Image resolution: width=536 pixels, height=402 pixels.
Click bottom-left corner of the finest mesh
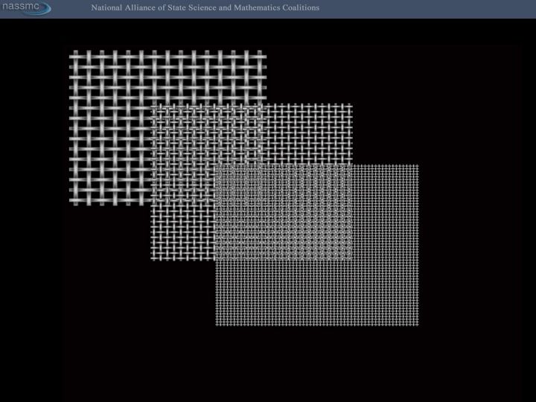(x=218, y=323)
